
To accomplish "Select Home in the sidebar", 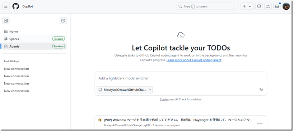I will (x=34, y=31).
